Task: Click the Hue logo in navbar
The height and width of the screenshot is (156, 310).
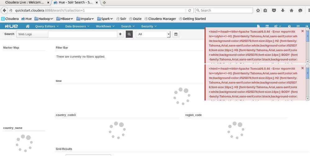Action: [x=11, y=26]
